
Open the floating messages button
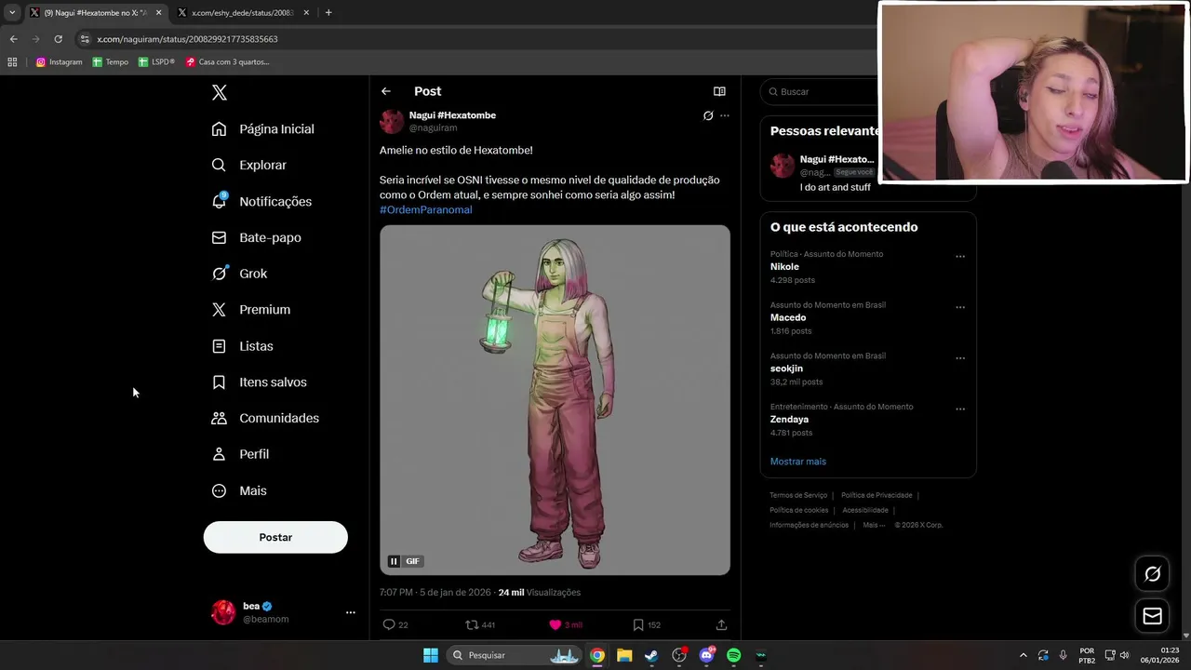pos(1152,616)
